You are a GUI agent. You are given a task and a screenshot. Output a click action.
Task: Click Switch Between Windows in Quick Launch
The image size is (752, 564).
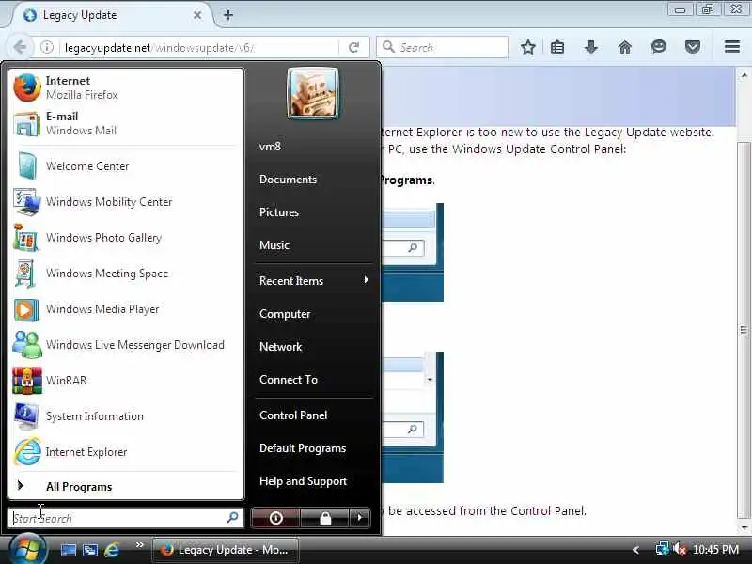click(90, 550)
